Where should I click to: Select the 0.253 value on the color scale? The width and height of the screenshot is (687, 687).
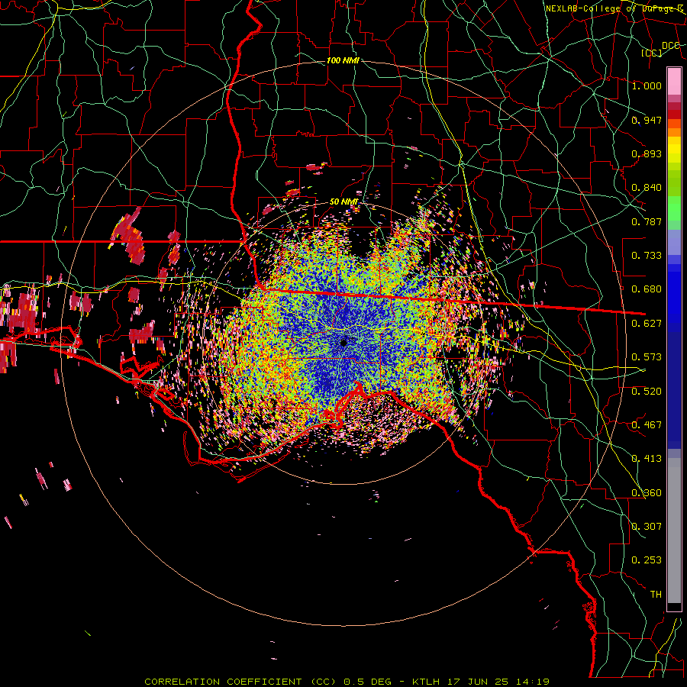[x=647, y=560]
